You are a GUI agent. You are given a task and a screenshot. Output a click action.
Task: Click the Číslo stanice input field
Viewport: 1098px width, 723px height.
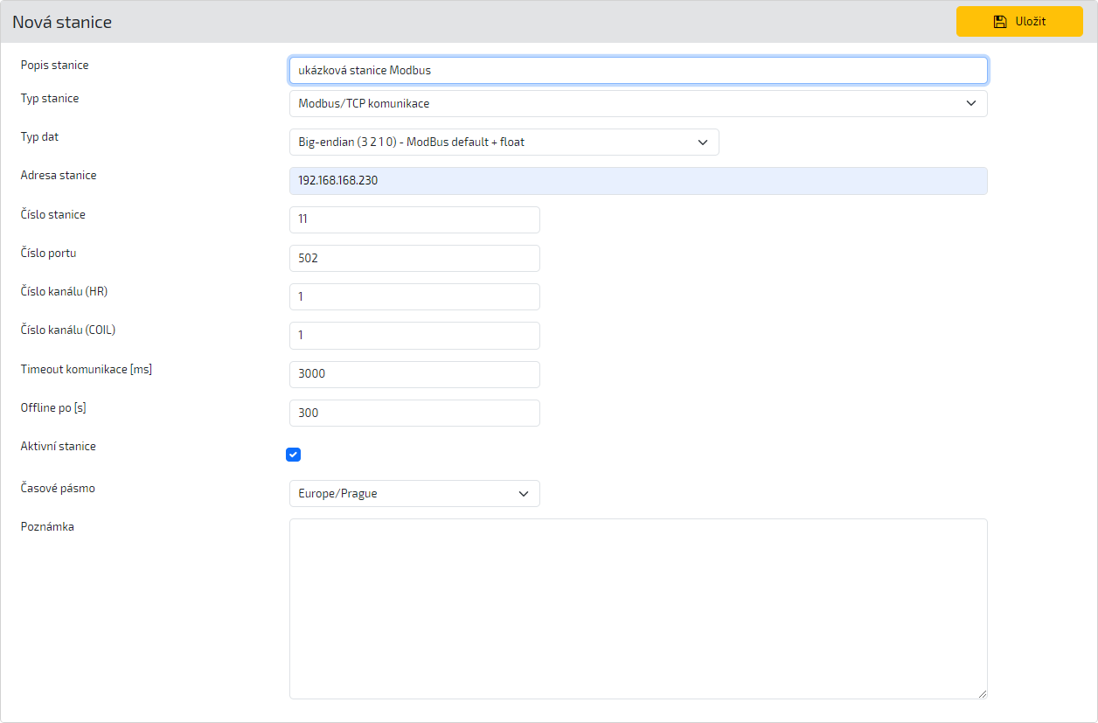pyautogui.click(x=413, y=220)
